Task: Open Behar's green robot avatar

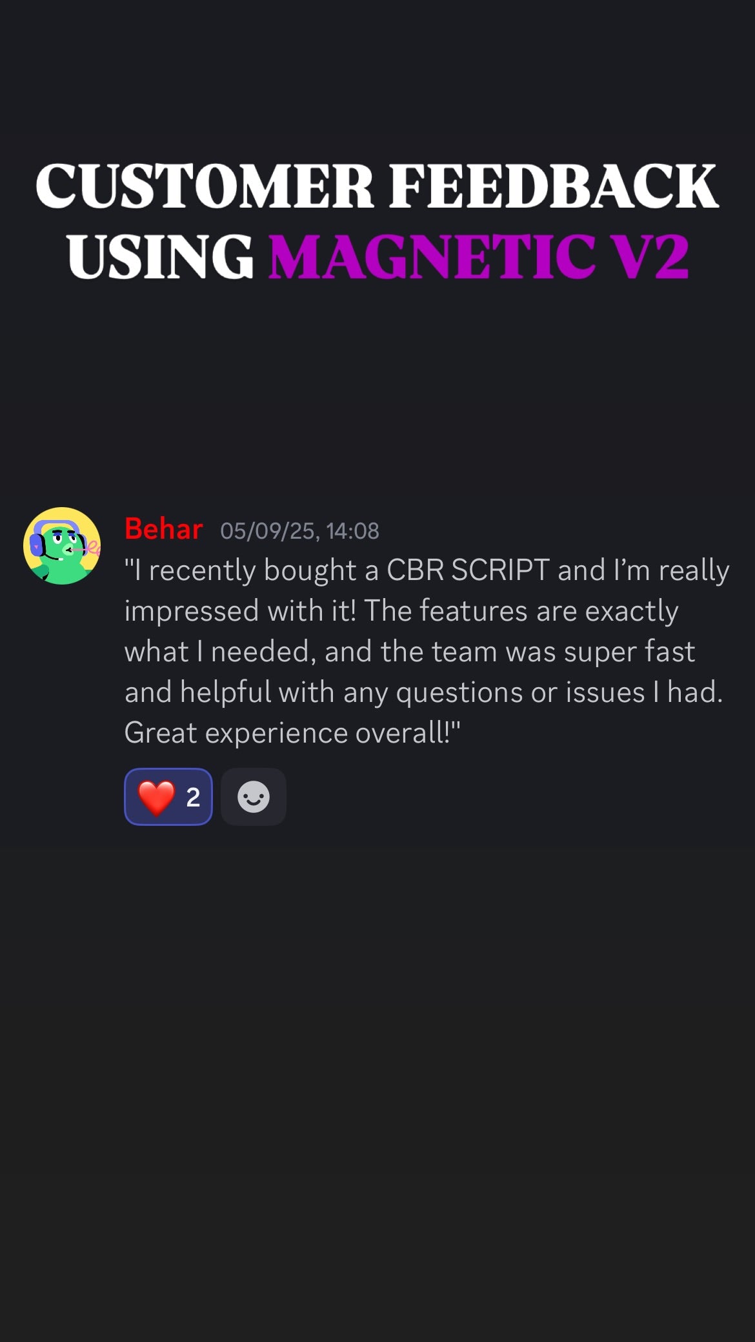Action: (x=62, y=546)
